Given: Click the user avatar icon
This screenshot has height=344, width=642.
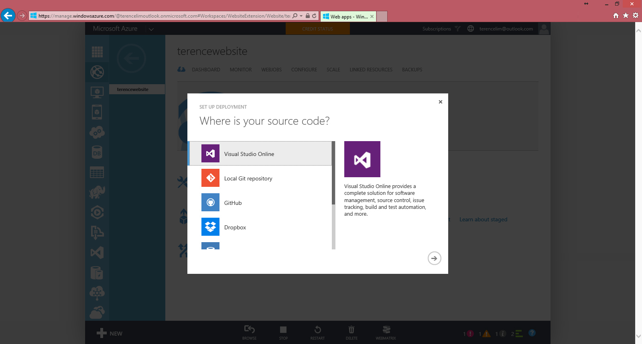Looking at the screenshot, I should (x=544, y=29).
